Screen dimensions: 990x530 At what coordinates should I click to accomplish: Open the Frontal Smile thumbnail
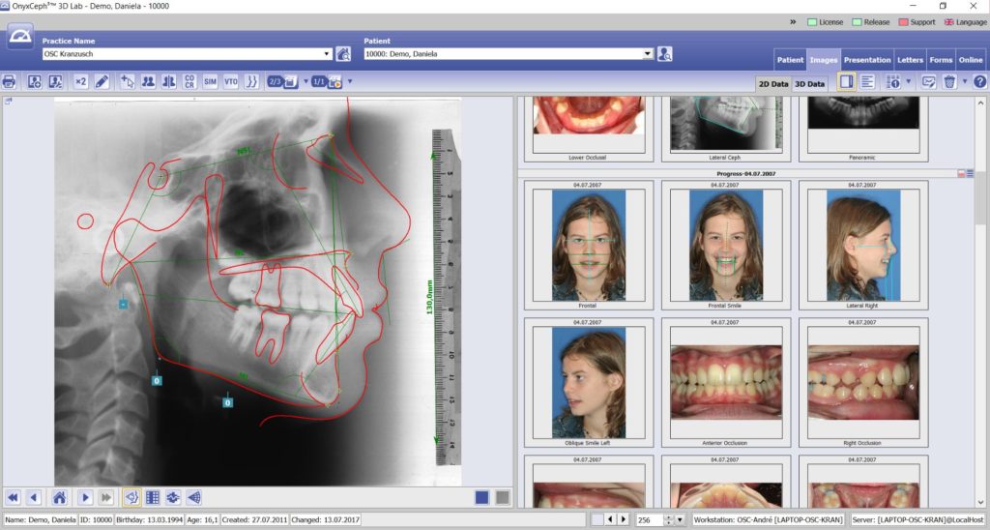(725, 245)
